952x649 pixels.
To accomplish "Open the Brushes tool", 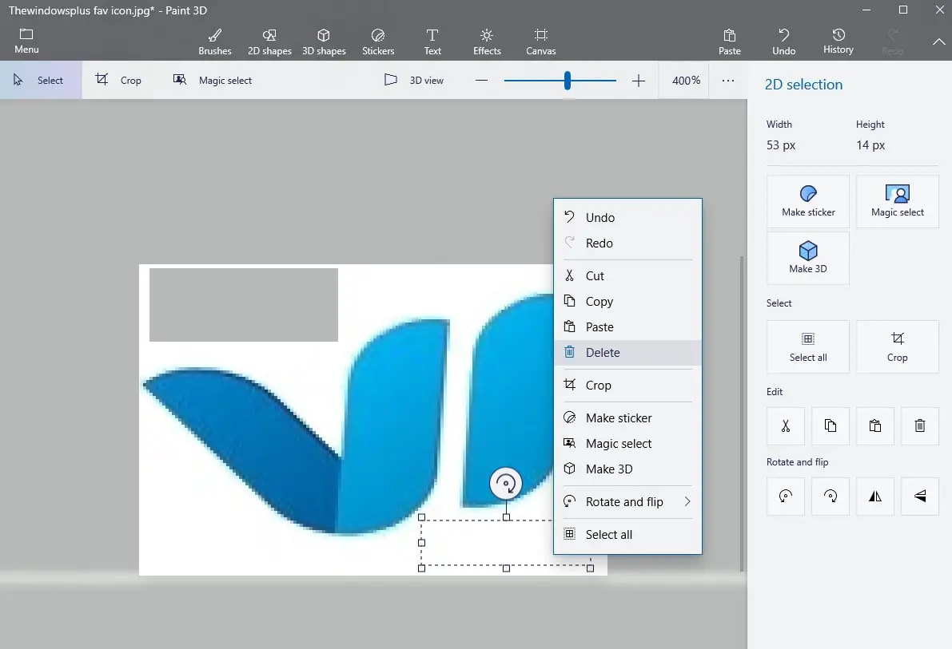I will 215,42.
